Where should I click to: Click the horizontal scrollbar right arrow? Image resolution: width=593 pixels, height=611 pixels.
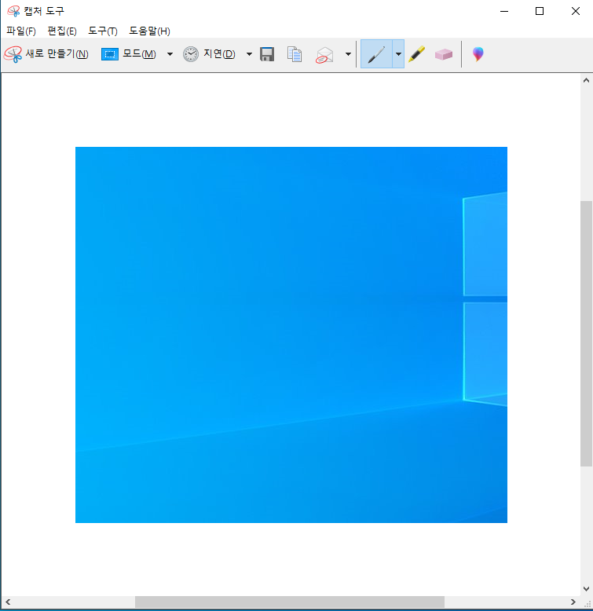pos(573,602)
